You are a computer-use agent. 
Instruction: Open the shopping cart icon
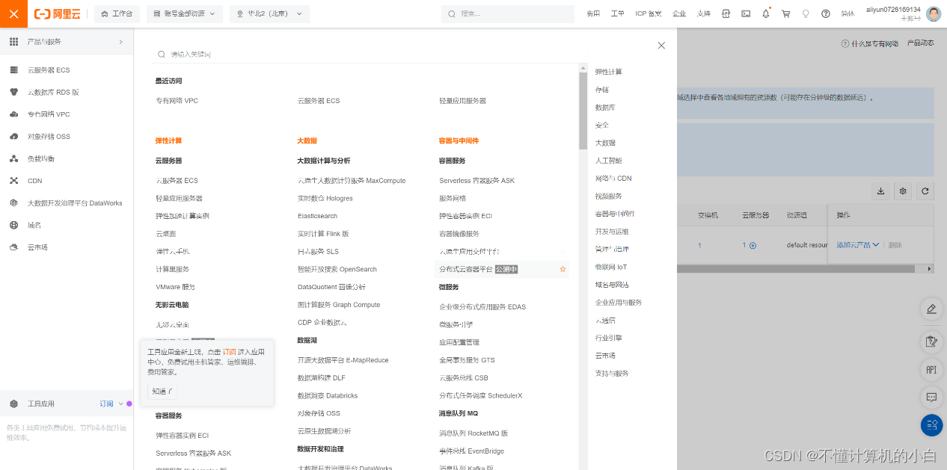coord(785,13)
